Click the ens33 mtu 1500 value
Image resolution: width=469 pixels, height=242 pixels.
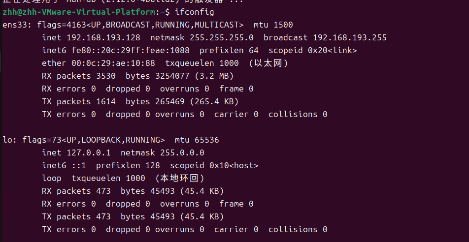click(283, 24)
